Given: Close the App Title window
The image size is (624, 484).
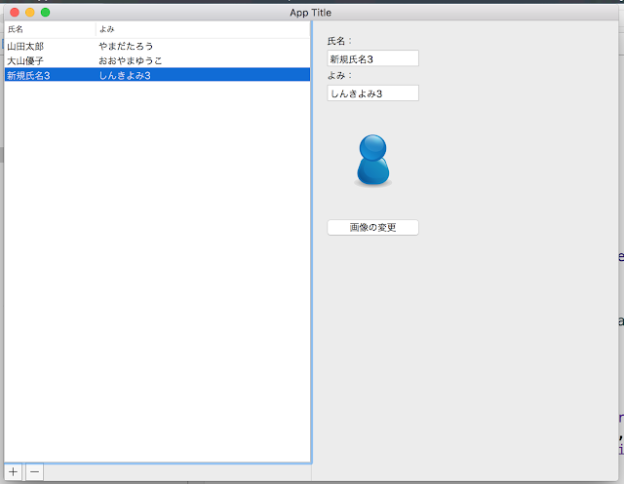Looking at the screenshot, I should click(x=15, y=13).
